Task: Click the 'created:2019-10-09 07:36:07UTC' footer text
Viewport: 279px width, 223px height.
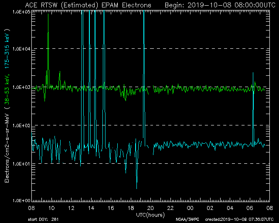Action: tap(238, 220)
